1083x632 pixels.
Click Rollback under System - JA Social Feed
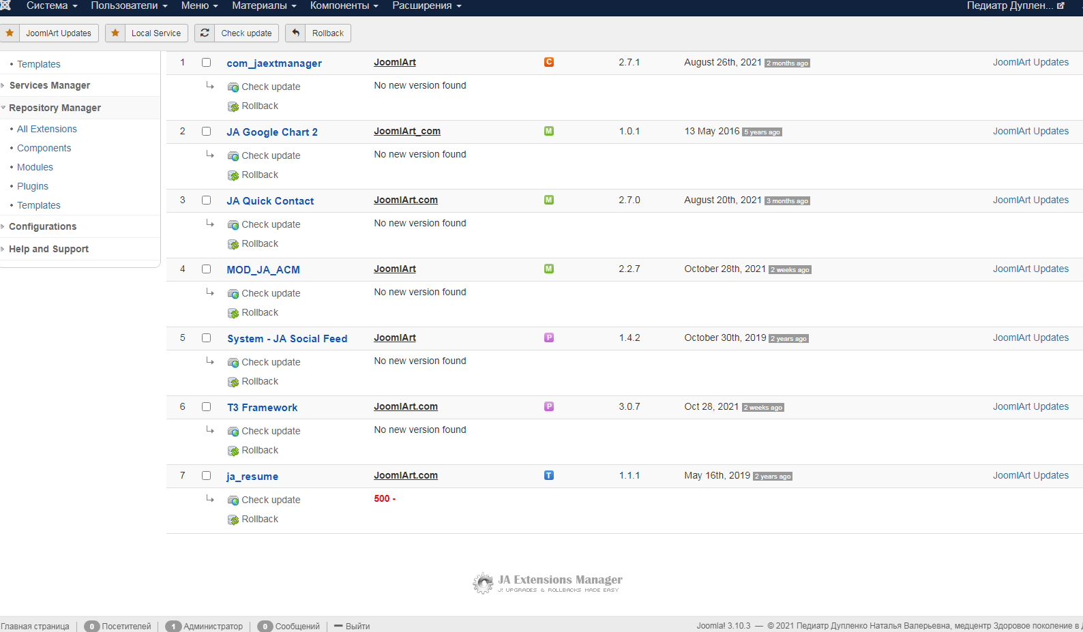tap(260, 381)
